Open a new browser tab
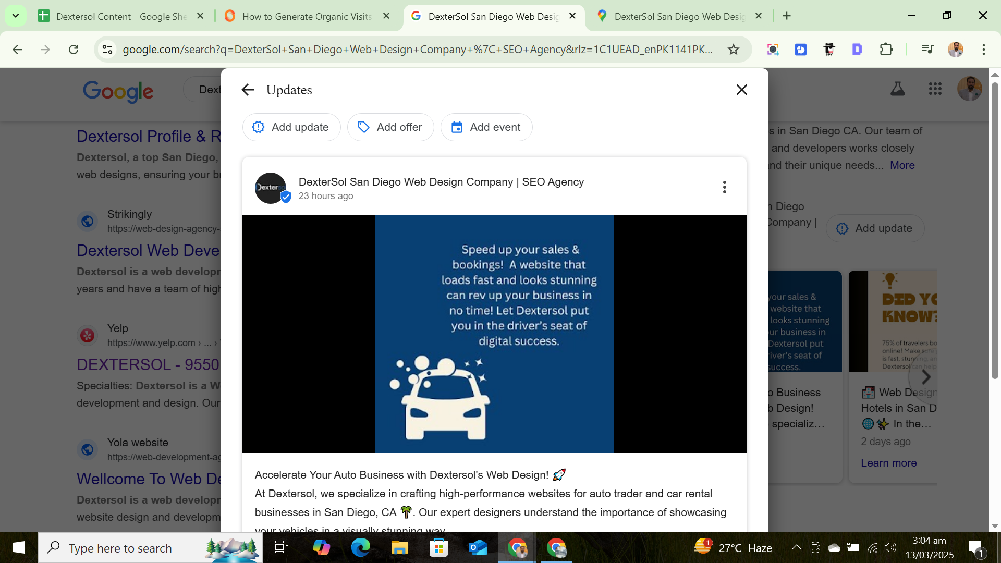 tap(787, 16)
